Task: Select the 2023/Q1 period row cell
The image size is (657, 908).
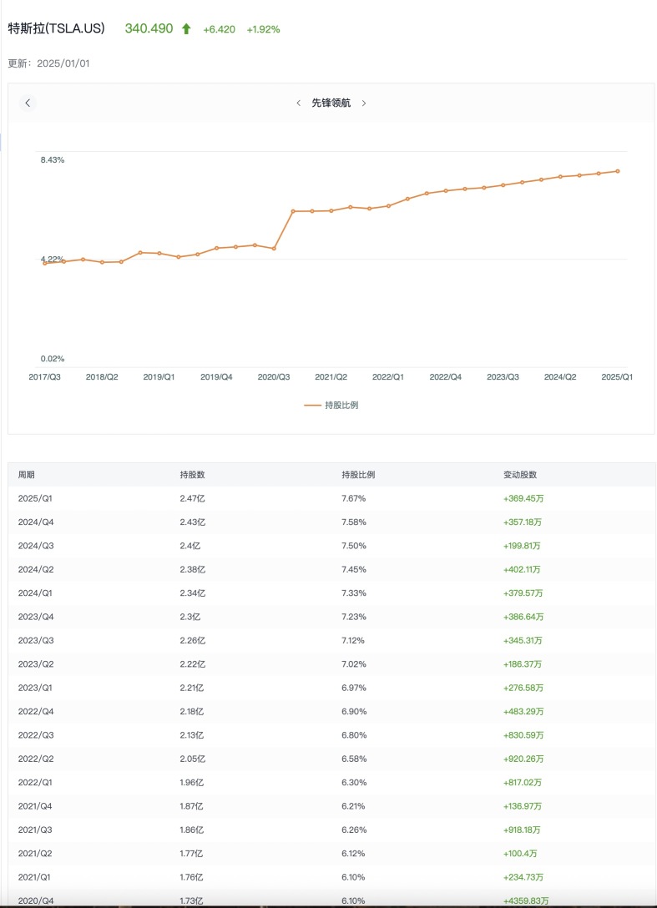Action: (35, 689)
